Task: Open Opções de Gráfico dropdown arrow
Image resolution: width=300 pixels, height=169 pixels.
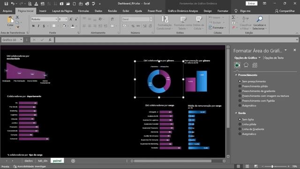Action: coord(259,58)
